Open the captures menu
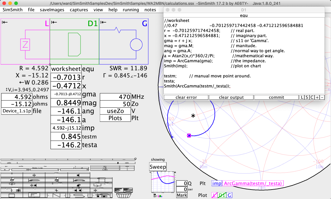This screenshot has width=331, height=199. [x=79, y=10]
